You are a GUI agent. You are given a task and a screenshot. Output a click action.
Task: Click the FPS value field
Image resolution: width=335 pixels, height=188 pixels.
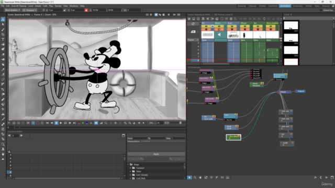coord(159,123)
